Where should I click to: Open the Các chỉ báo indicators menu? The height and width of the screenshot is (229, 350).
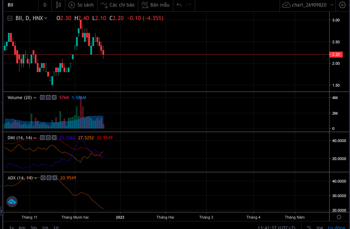click(118, 5)
